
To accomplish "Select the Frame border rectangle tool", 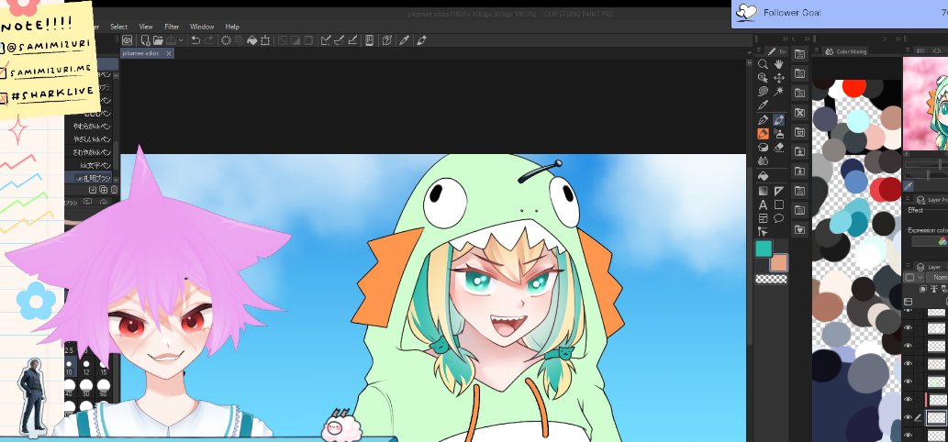I will (x=763, y=218).
